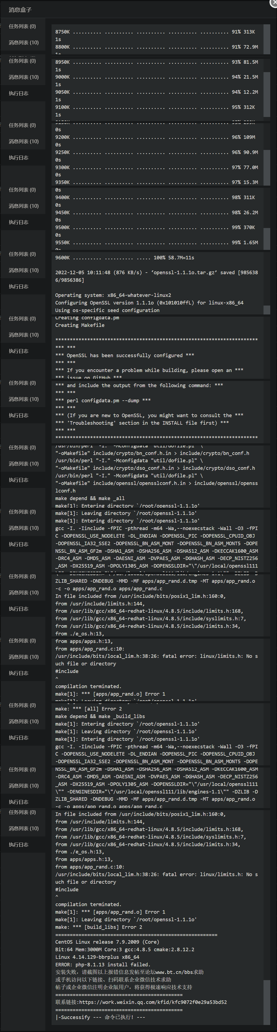277x1032 pixels.
Task: Open 消息列表 (10) tab beside Creating Makefile line
Action: tap(23, 335)
